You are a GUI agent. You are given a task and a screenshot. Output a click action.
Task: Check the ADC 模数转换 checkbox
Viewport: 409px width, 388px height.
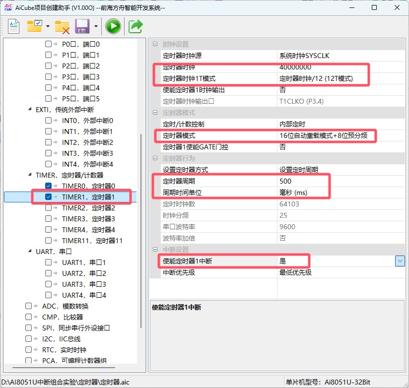[x=28, y=306]
